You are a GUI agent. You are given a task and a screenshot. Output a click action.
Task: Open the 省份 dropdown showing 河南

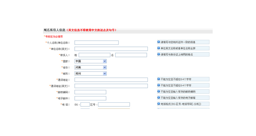90,67
